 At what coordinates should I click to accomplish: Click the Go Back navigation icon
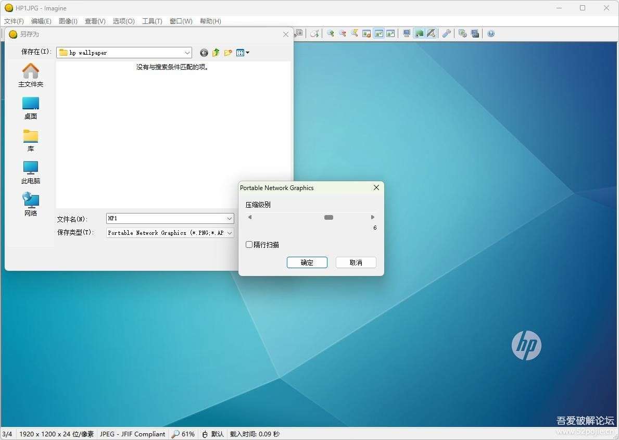[x=204, y=52]
